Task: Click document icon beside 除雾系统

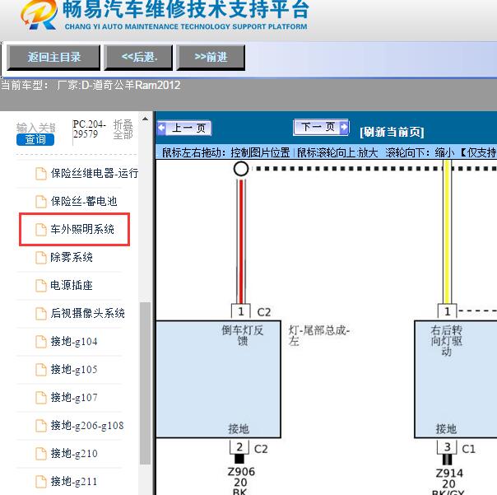Action: tap(41, 258)
